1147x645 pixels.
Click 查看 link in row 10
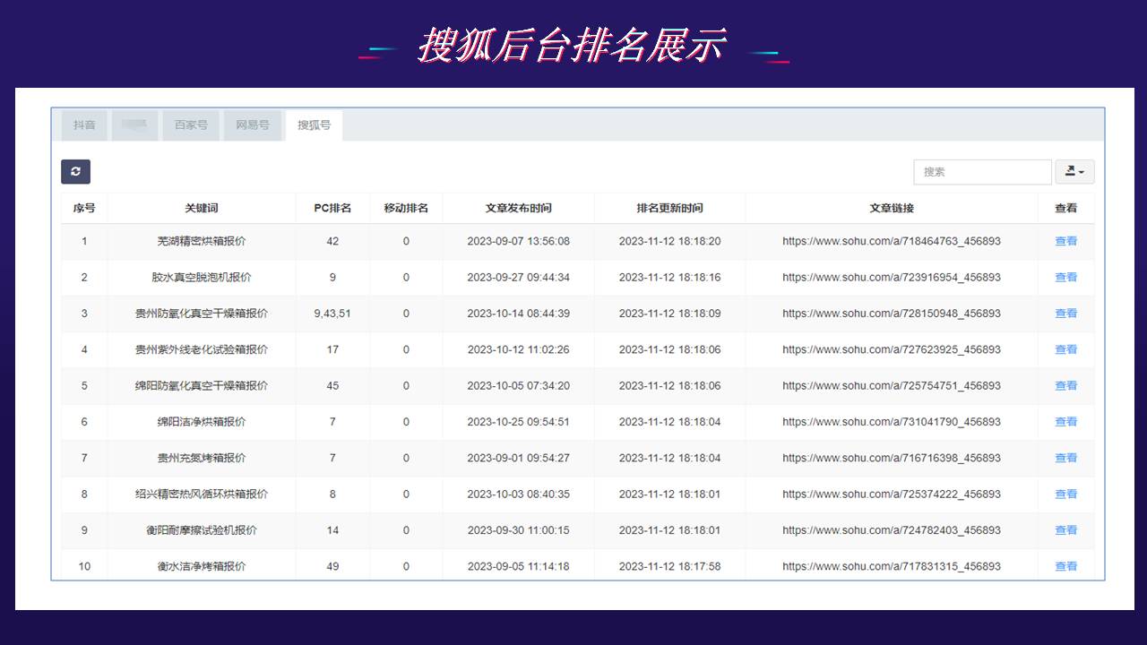[x=1065, y=566]
